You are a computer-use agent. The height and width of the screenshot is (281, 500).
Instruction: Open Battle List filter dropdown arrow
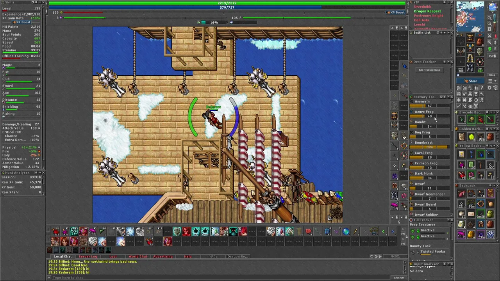(445, 33)
